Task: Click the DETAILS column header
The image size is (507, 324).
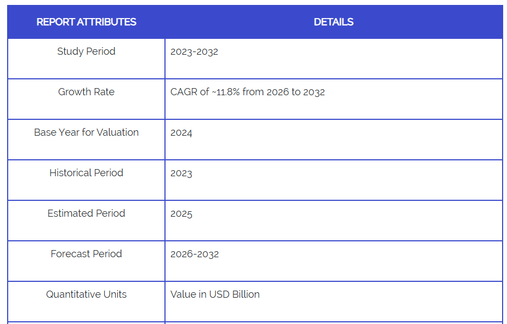Action: pyautogui.click(x=333, y=22)
